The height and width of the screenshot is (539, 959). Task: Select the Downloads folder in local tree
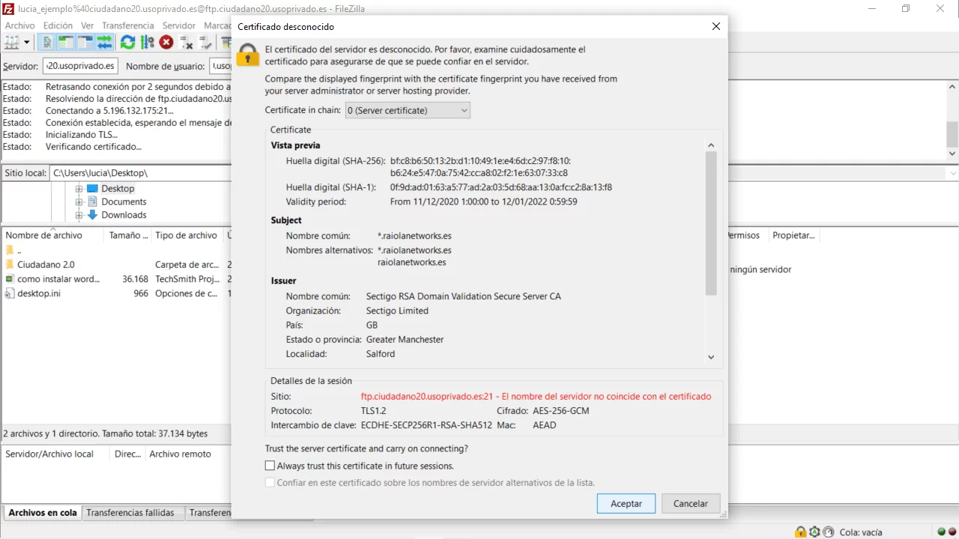[x=124, y=215]
